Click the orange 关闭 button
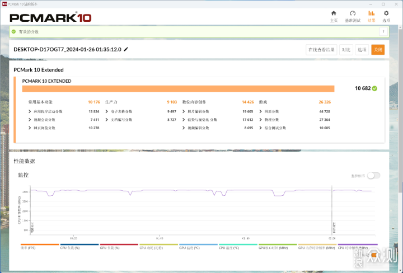 click(378, 50)
